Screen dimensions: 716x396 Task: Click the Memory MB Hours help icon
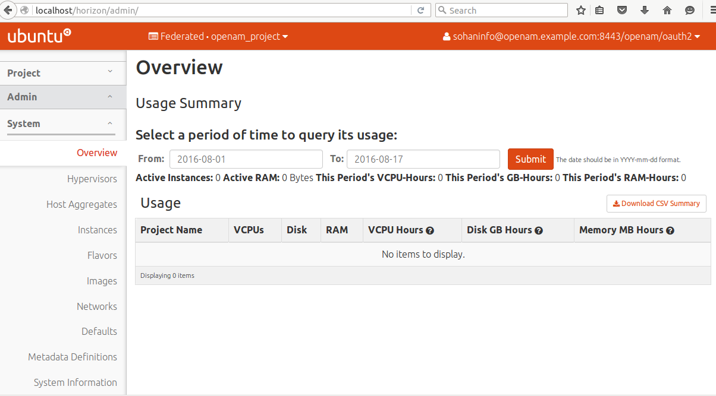tap(670, 230)
